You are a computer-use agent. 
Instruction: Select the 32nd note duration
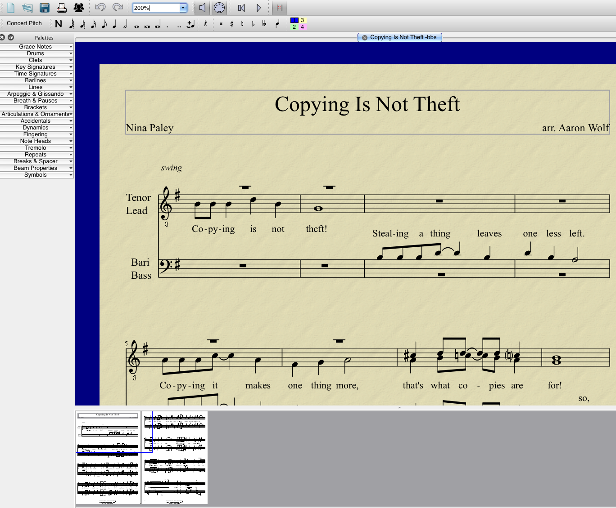[x=82, y=24]
